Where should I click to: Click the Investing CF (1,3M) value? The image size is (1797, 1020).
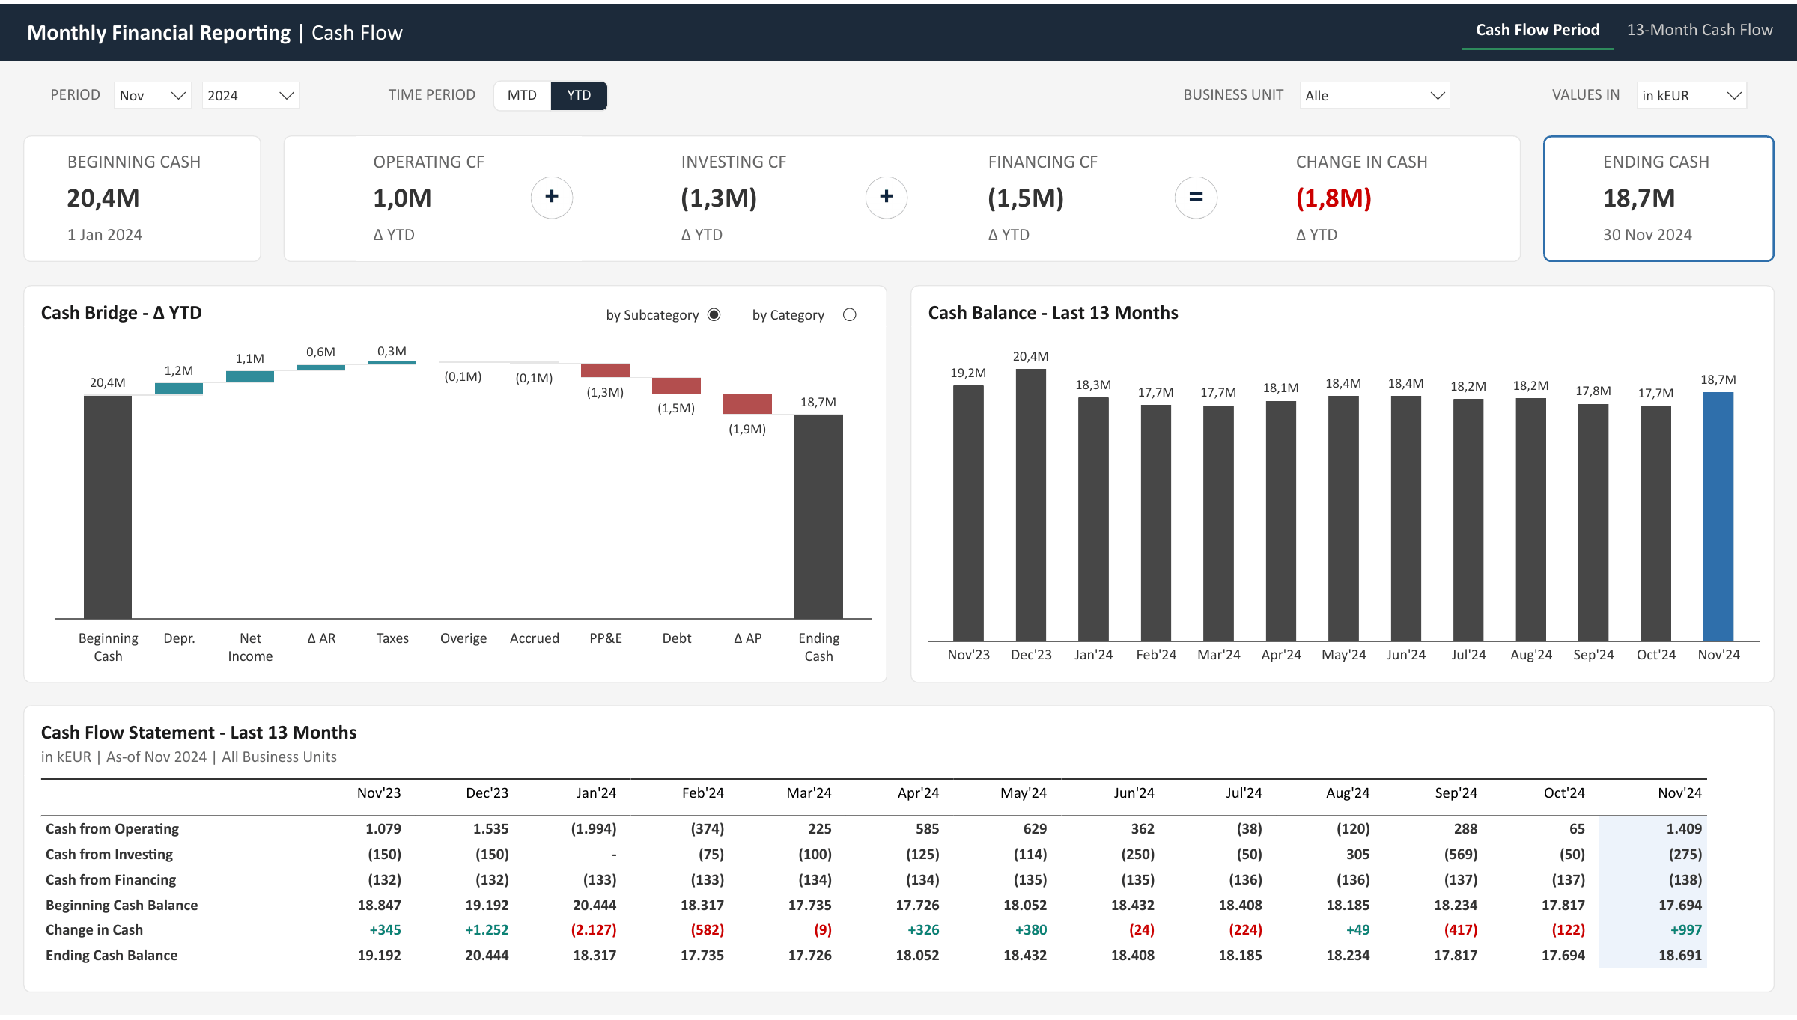(x=719, y=198)
